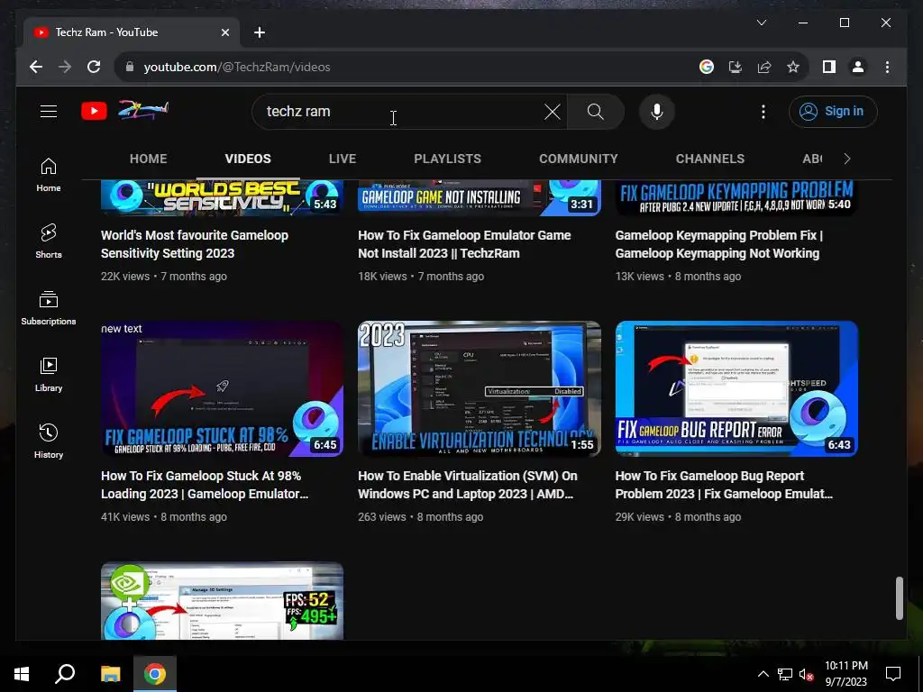Open title How To Fix Gameloop Bug Report

[724, 485]
